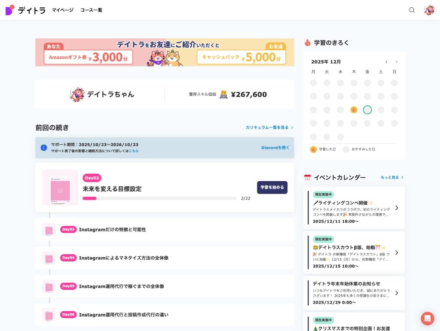Screen dimensions: 440x331
Task: Click the search magnifier icon
Action: (412, 10)
